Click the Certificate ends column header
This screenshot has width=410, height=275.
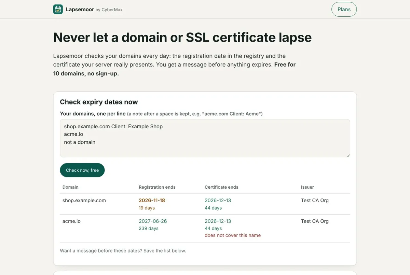coord(221,187)
